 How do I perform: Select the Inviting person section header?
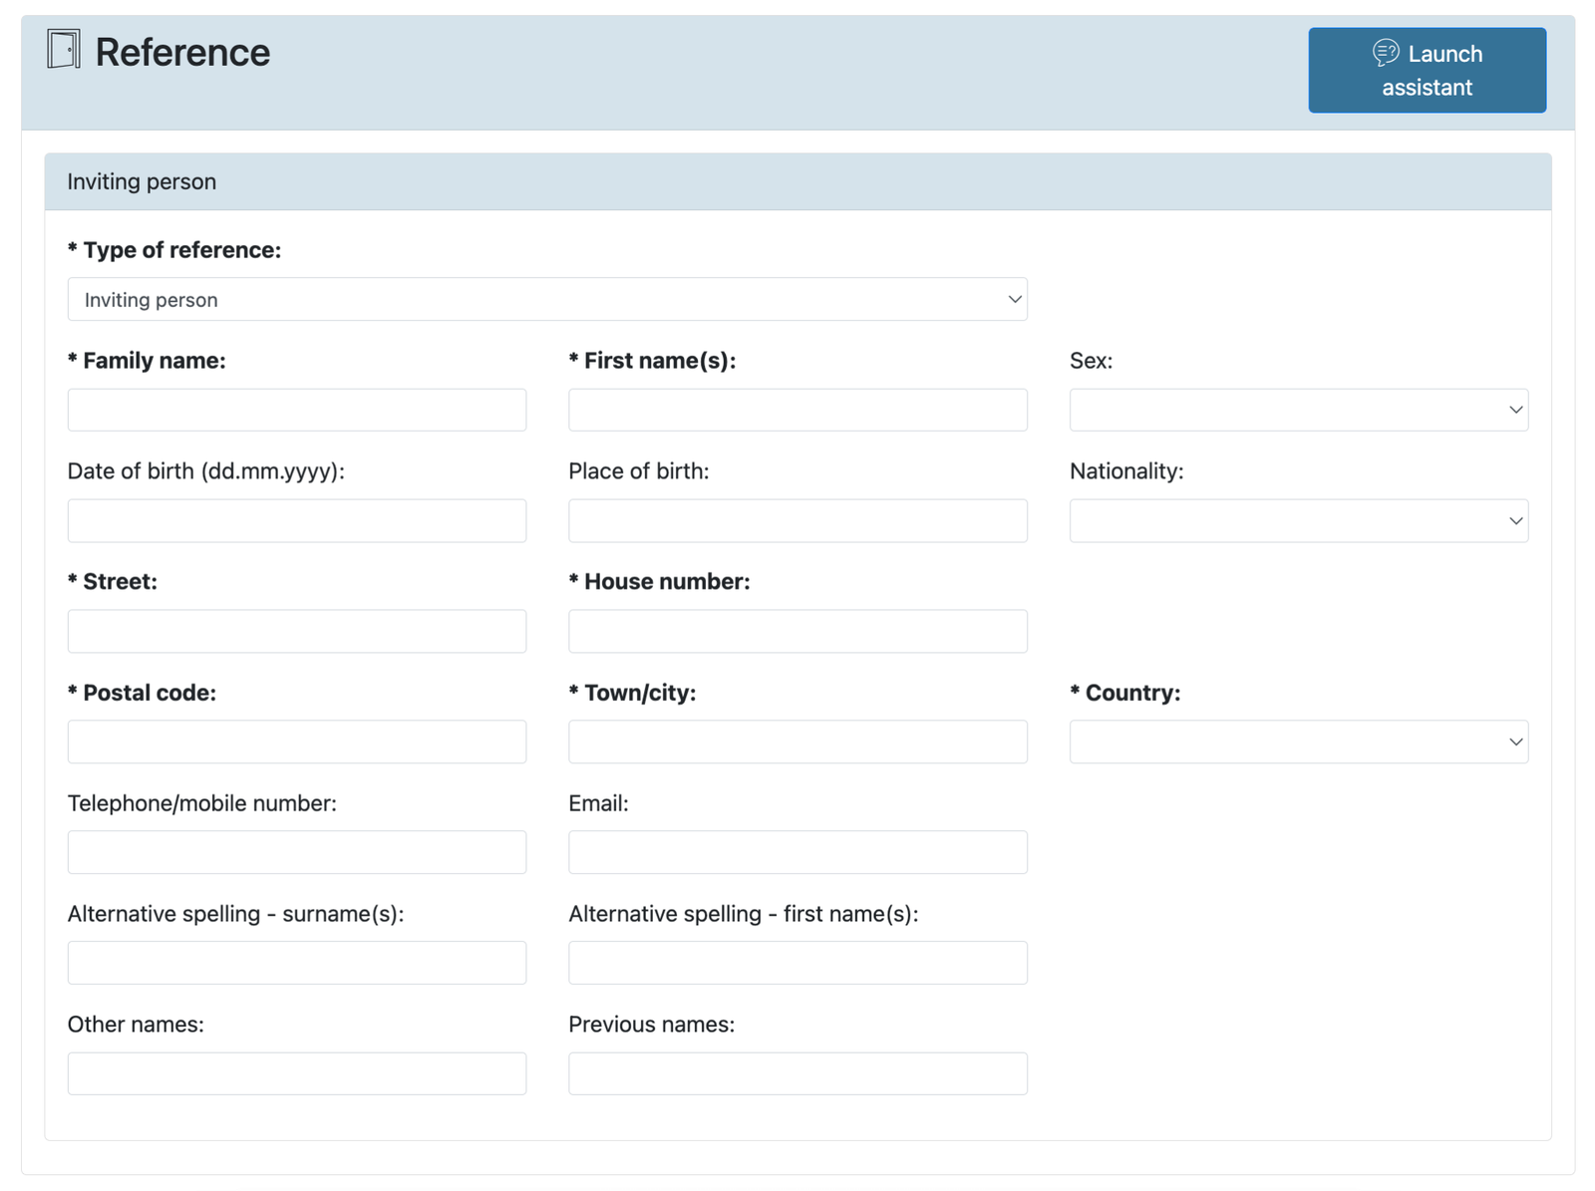point(142,181)
